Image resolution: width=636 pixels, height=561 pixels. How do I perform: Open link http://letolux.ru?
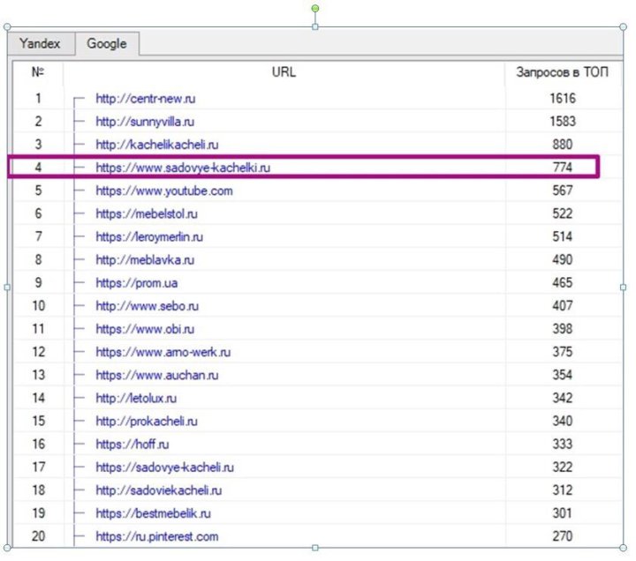tap(136, 399)
